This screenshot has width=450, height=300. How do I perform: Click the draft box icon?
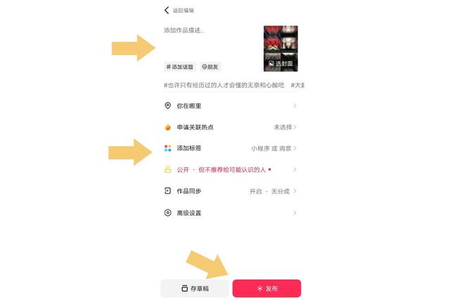(x=184, y=288)
